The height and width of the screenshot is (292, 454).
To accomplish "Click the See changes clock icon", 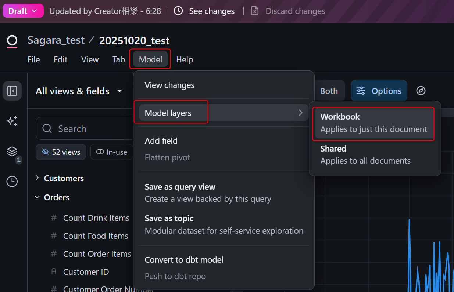I will tap(178, 11).
